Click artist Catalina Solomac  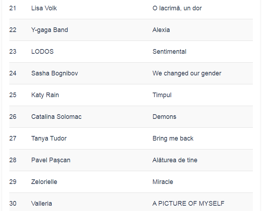[56, 117]
